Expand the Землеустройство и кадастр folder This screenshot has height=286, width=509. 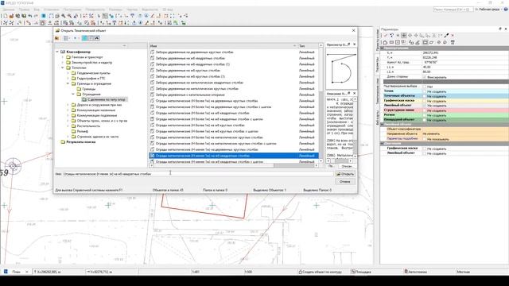(x=63, y=62)
